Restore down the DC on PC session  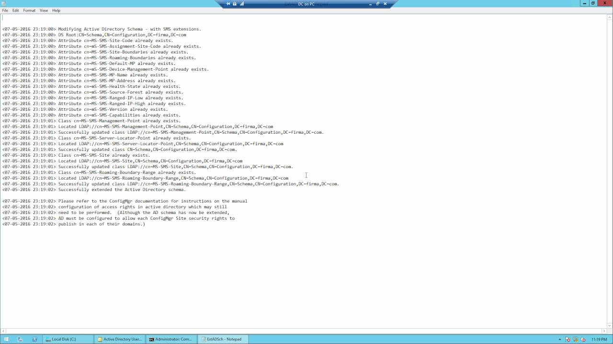(378, 4)
